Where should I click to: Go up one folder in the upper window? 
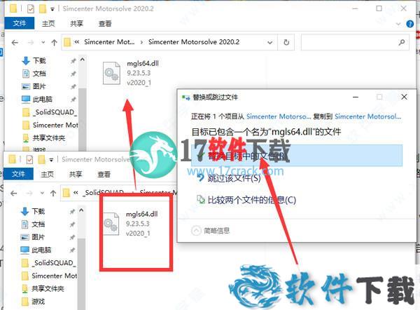pyautogui.click(x=54, y=42)
